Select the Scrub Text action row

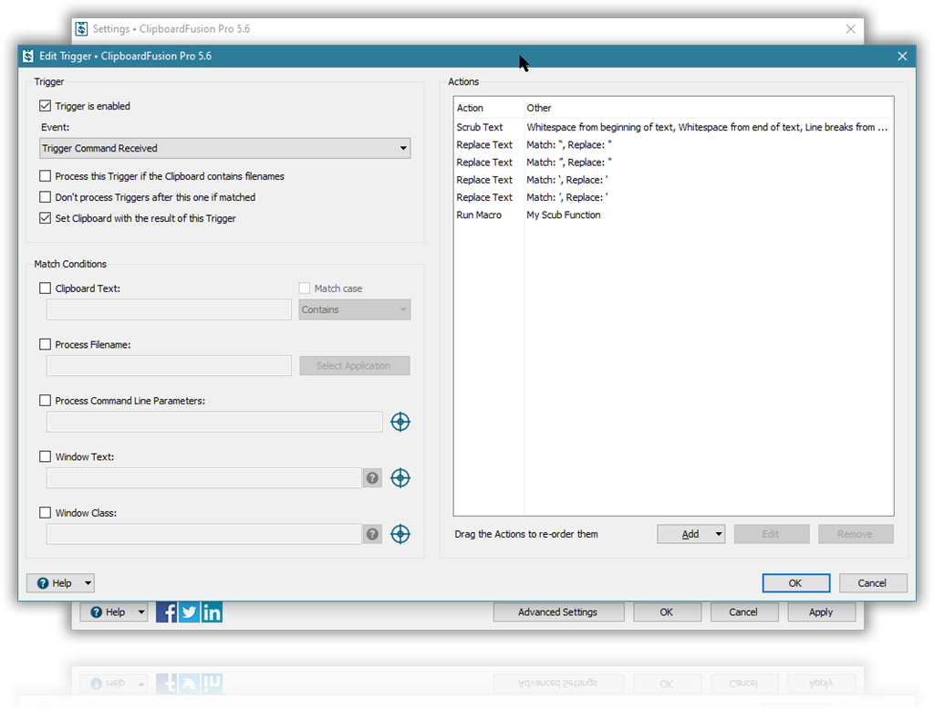pos(480,128)
